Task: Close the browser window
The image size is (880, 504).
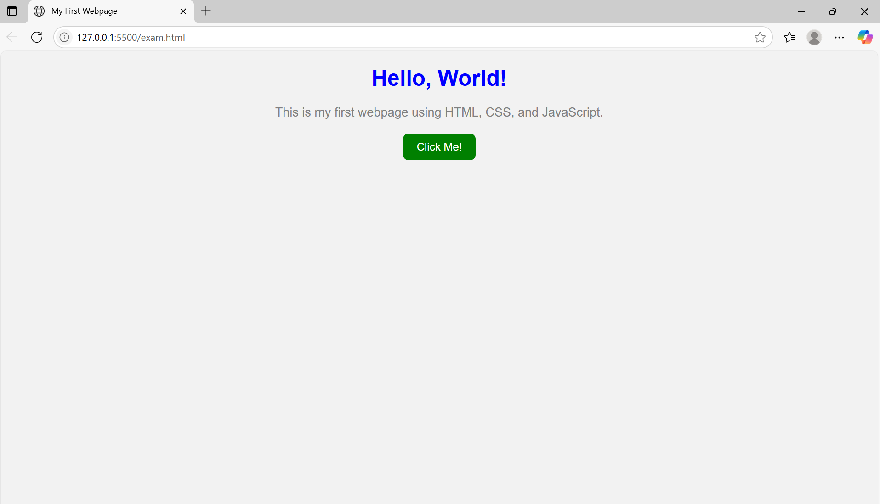Action: 864,11
